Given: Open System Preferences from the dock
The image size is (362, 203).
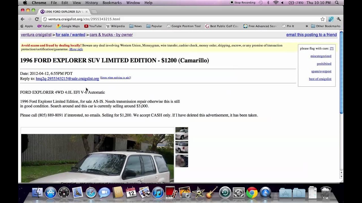Looking at the screenshot, I should (x=238, y=193).
